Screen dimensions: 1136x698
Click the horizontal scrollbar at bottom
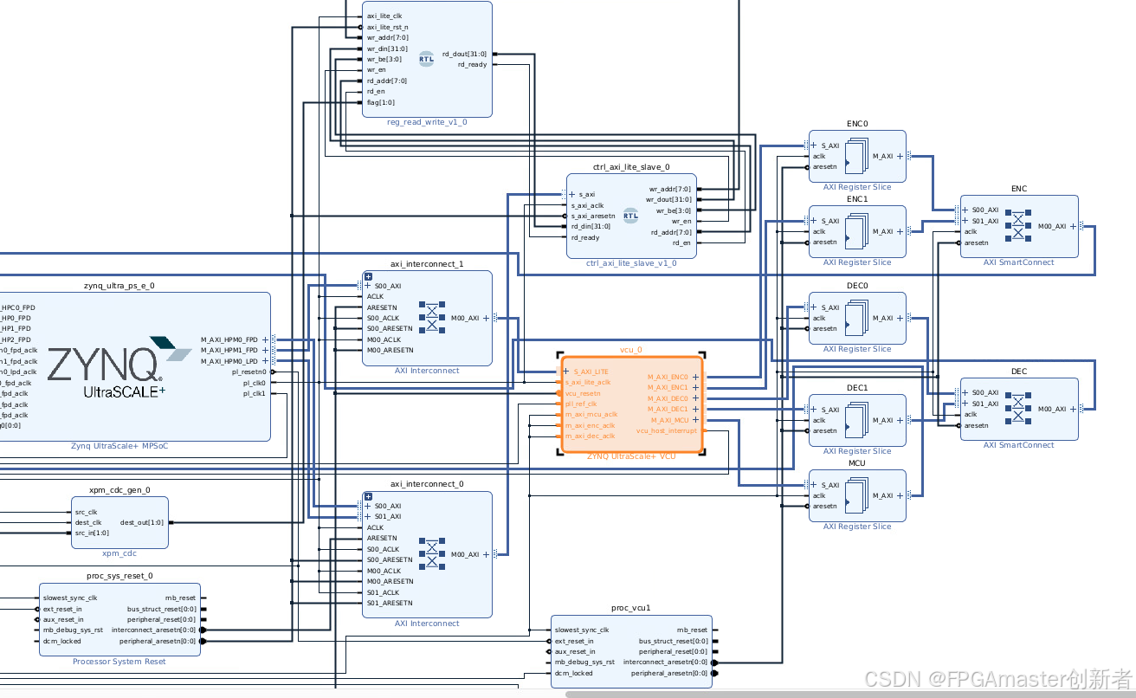point(850,694)
